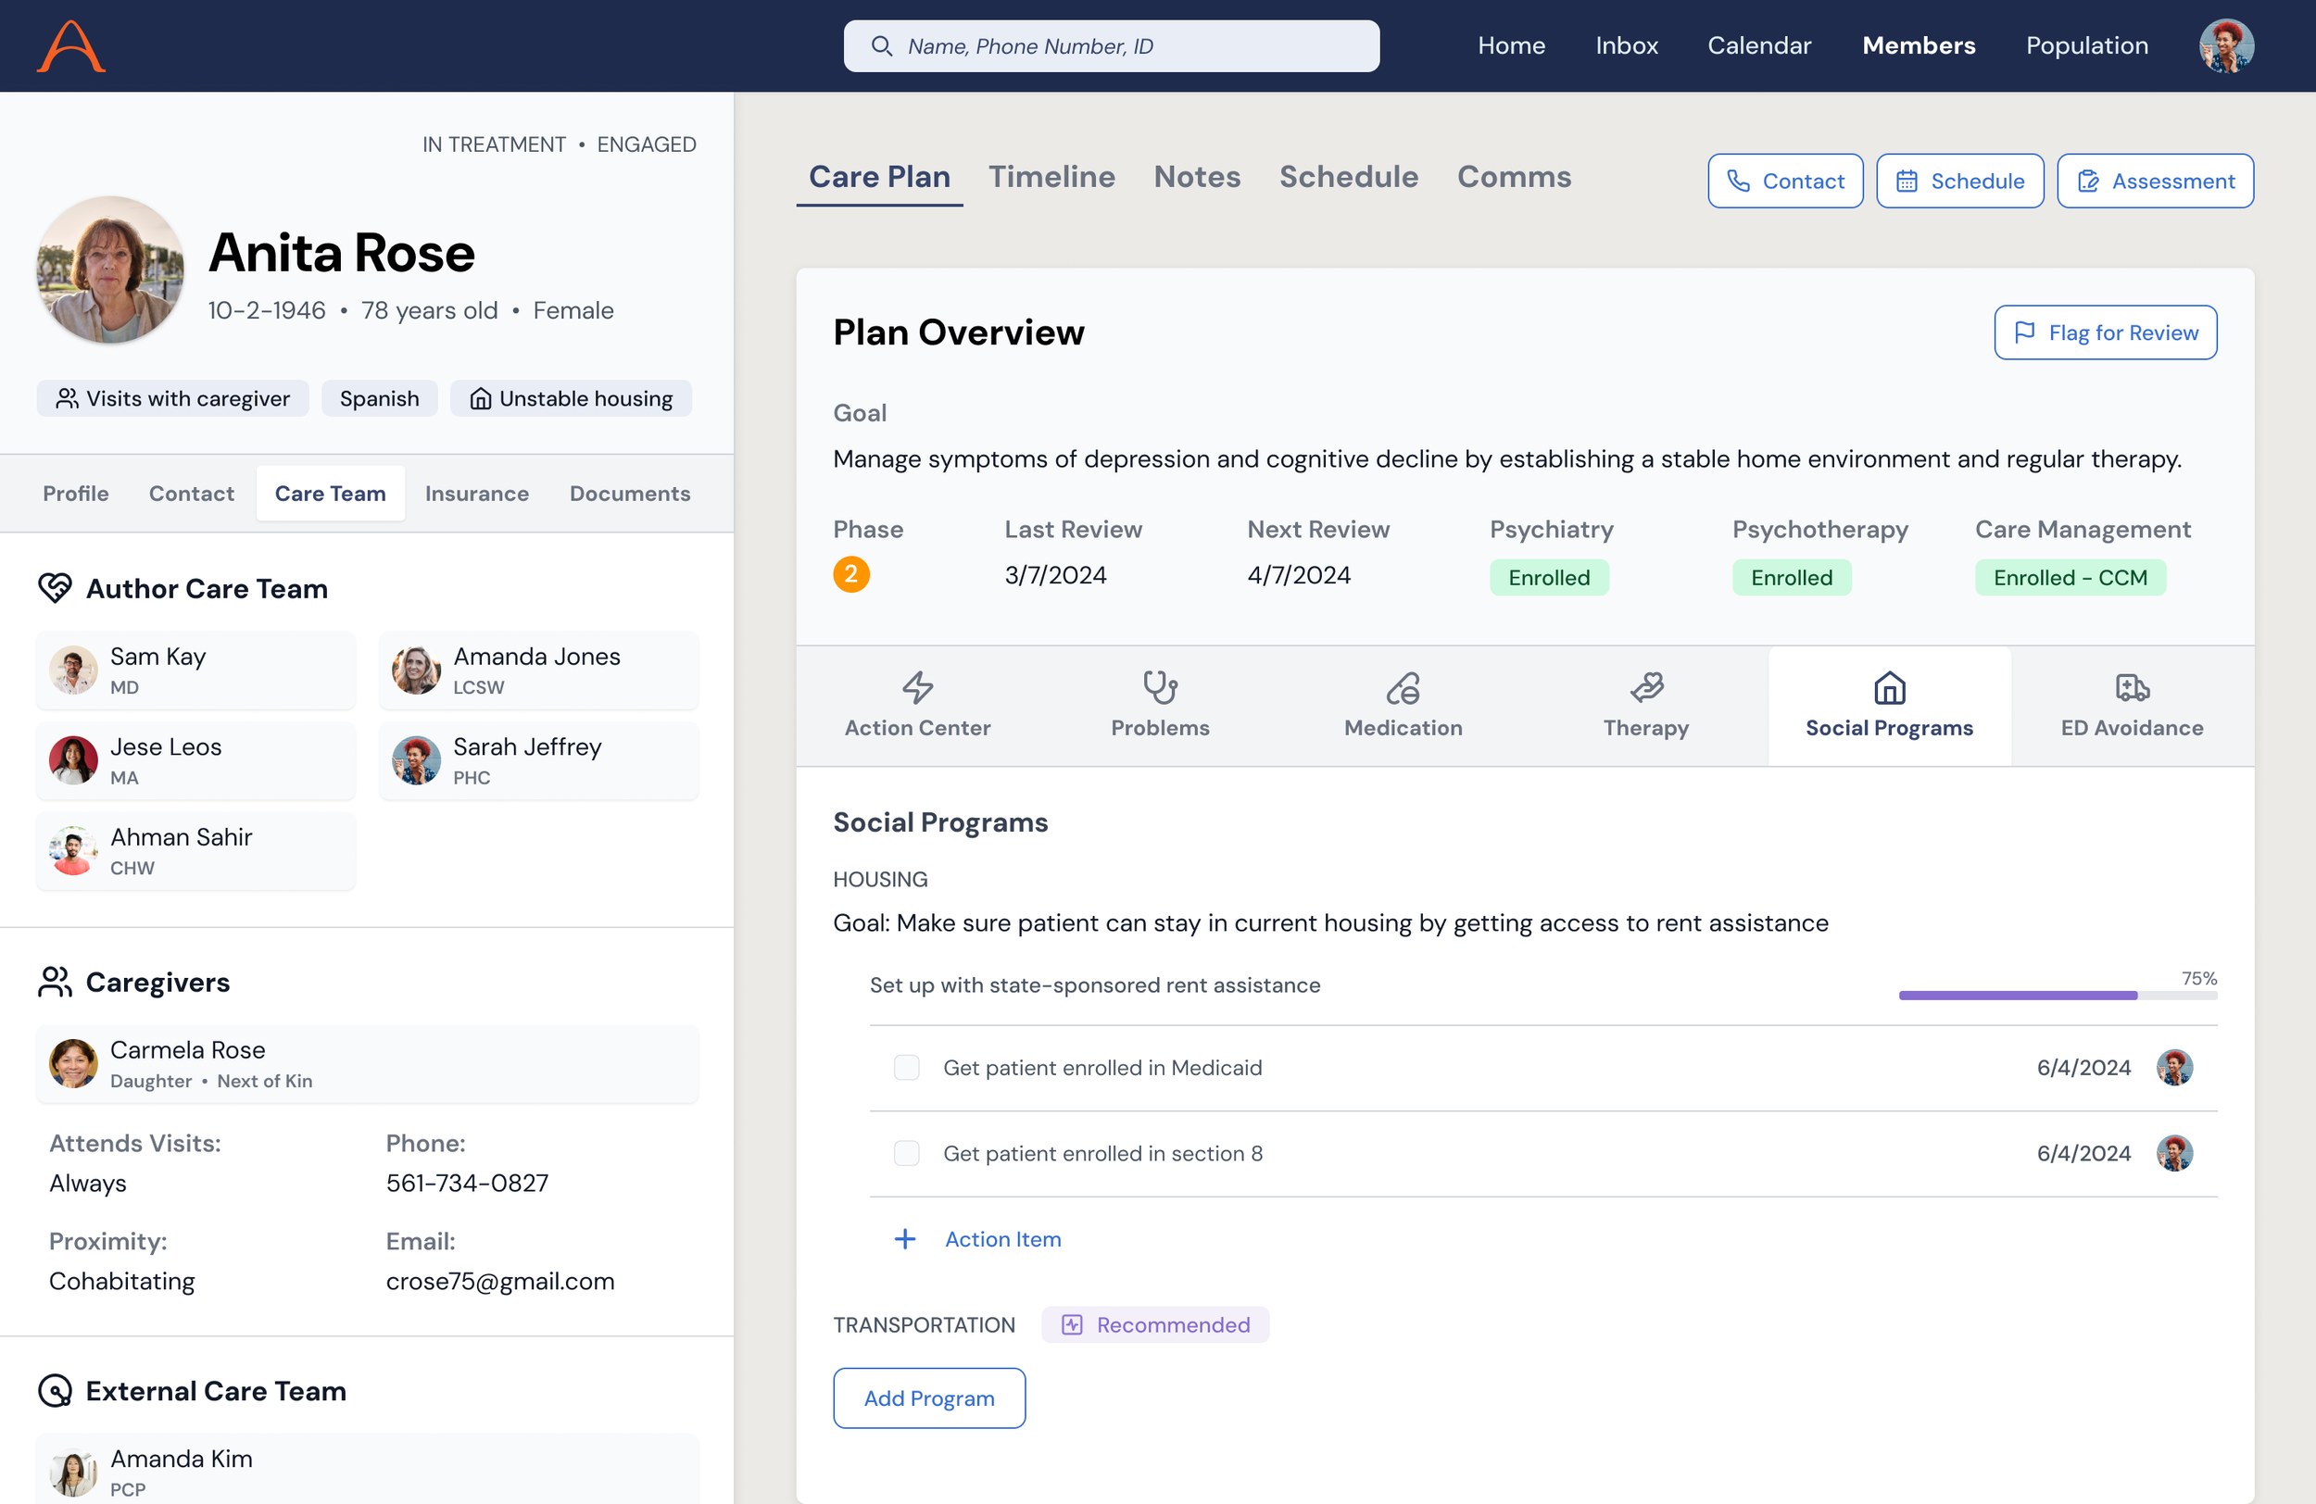The image size is (2316, 1504).
Task: Click the logged-in user avatar in header
Action: [x=2225, y=45]
